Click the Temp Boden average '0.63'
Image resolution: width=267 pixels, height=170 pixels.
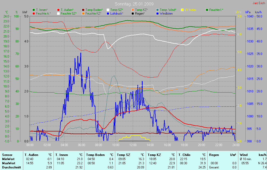tap(111, 167)
